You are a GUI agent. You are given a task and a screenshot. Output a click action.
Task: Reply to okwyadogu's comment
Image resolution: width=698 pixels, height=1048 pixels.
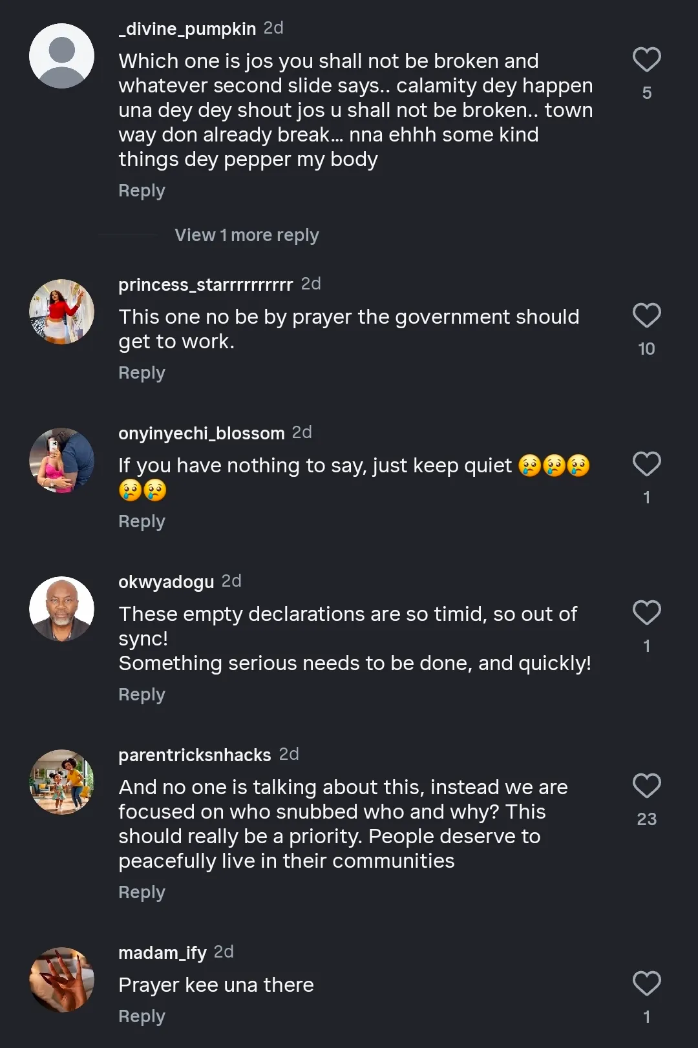(x=142, y=695)
